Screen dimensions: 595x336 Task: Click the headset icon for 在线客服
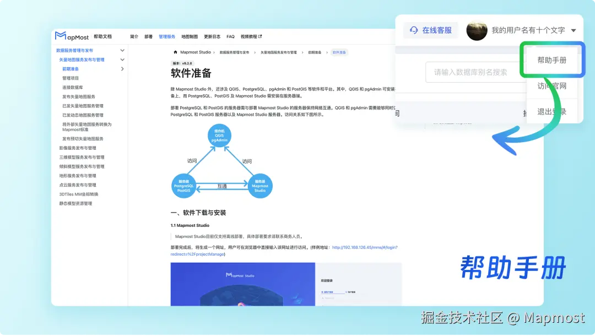pos(414,30)
